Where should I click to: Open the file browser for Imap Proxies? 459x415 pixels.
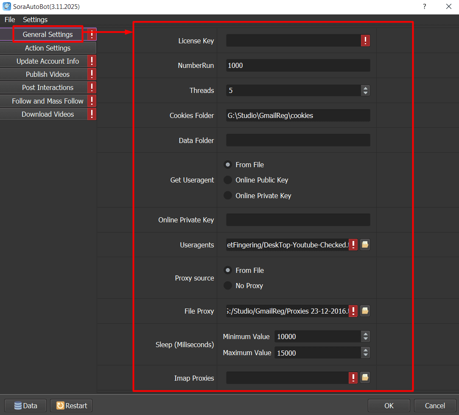[365, 378]
